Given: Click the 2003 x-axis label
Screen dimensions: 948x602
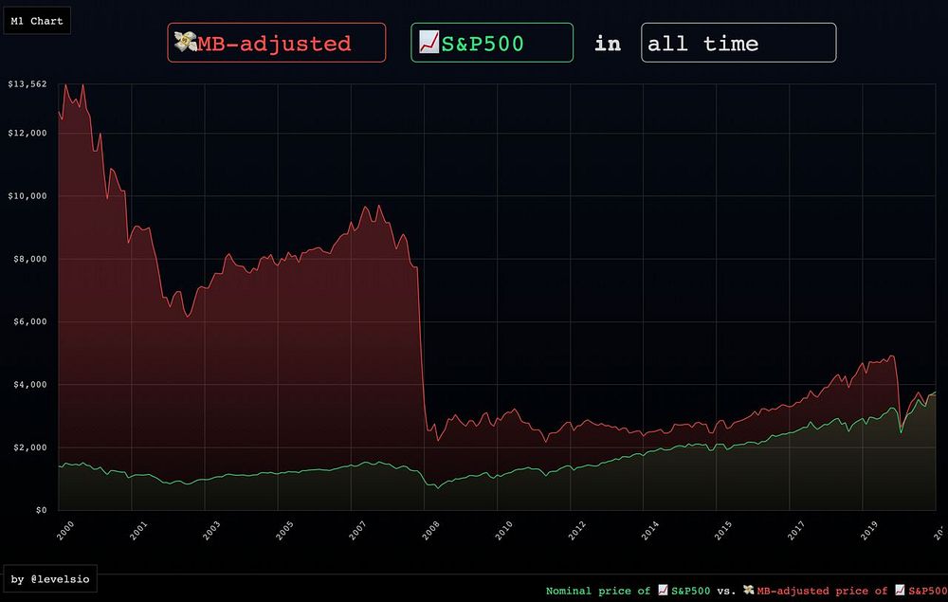Looking at the screenshot, I should [x=211, y=530].
